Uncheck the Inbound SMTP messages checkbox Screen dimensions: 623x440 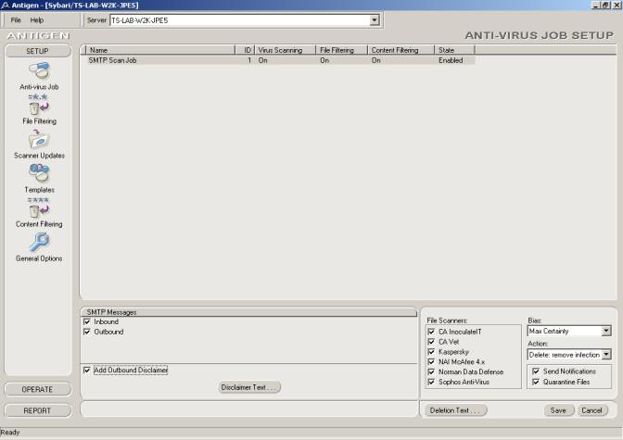(x=87, y=321)
